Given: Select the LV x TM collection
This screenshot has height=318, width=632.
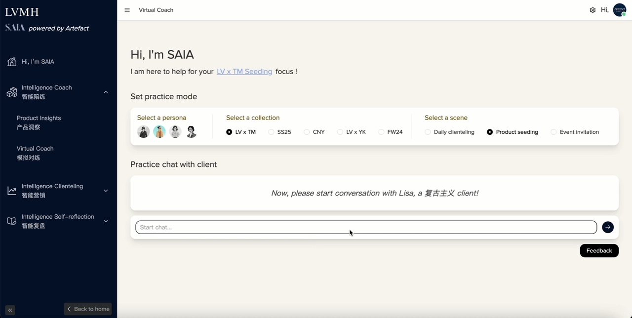Looking at the screenshot, I should [241, 132].
